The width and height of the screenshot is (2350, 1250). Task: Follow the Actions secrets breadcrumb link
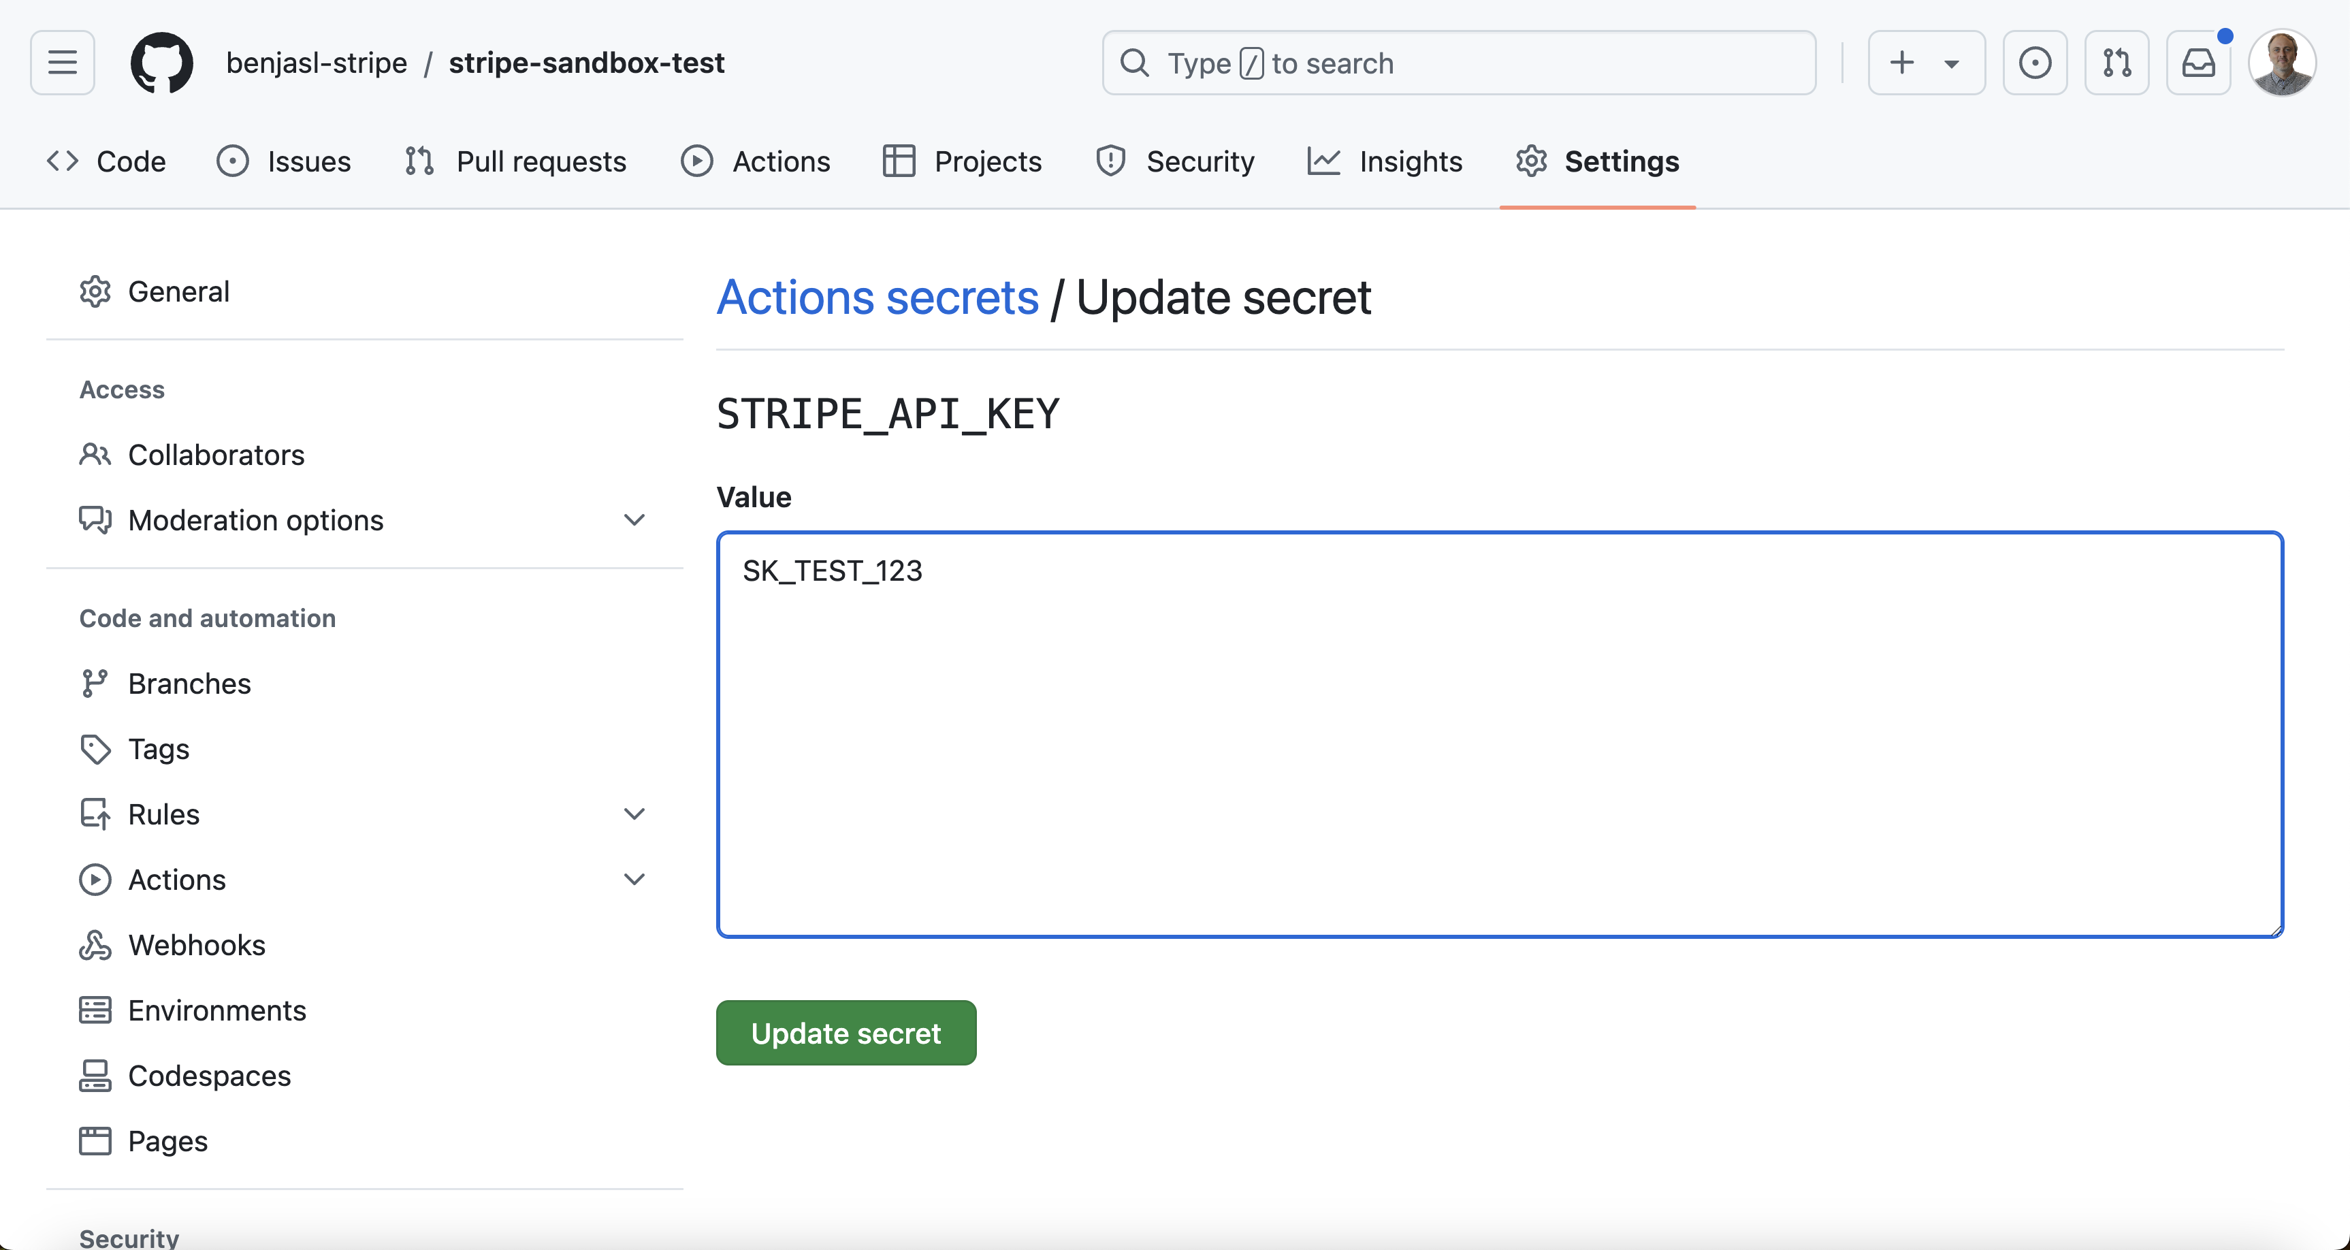click(x=877, y=298)
